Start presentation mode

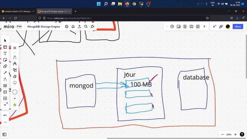191,27
